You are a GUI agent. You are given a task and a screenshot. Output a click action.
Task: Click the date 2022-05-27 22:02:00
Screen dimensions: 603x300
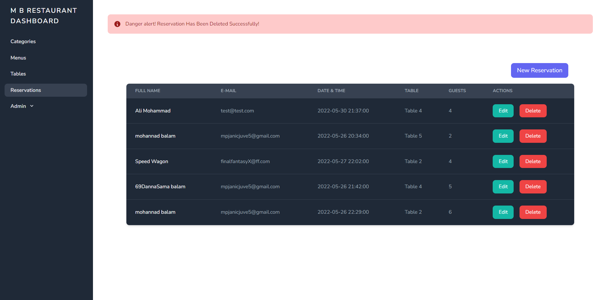[343, 161]
